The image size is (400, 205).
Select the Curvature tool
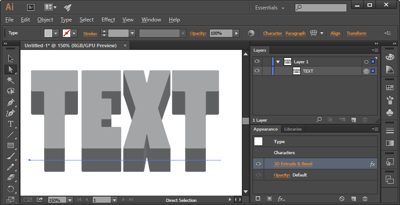(x=10, y=113)
